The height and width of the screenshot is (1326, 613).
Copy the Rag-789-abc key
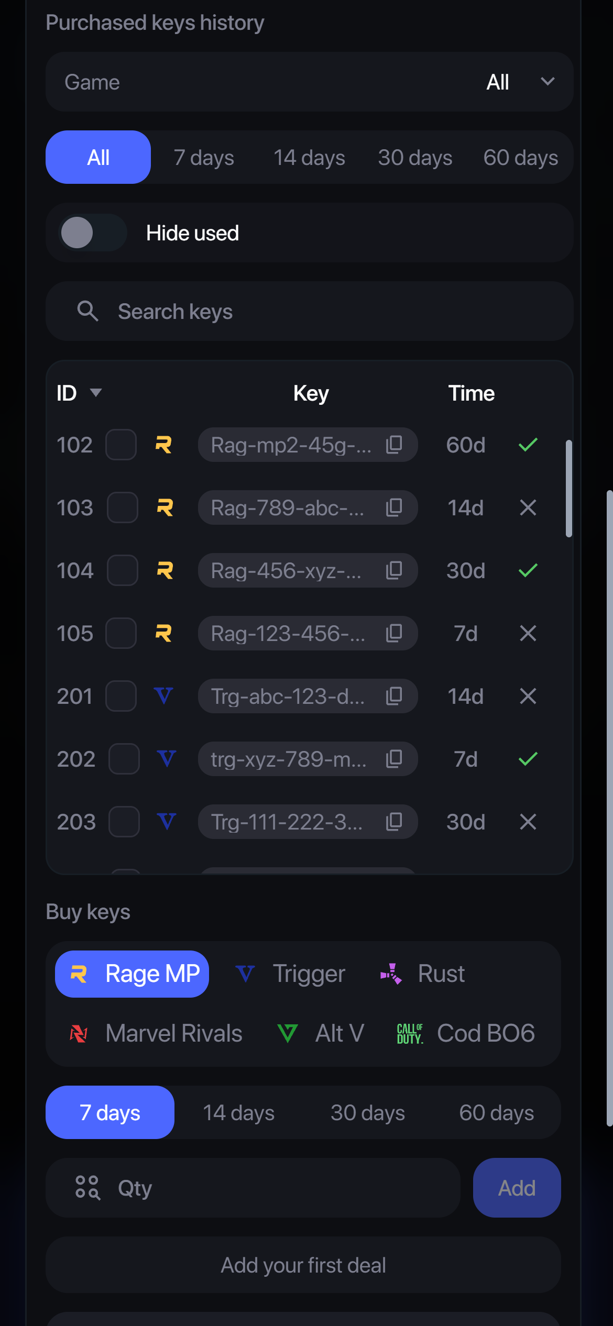(x=394, y=507)
